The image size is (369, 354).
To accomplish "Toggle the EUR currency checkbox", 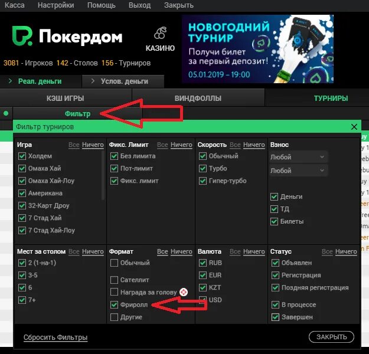I will click(x=203, y=275).
